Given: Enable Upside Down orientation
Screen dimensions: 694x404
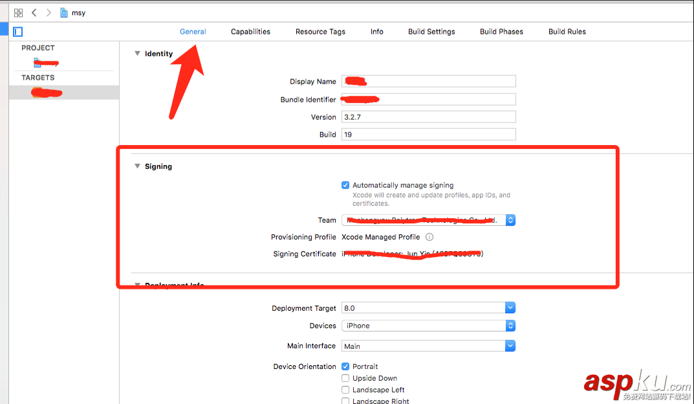Looking at the screenshot, I should tap(345, 378).
